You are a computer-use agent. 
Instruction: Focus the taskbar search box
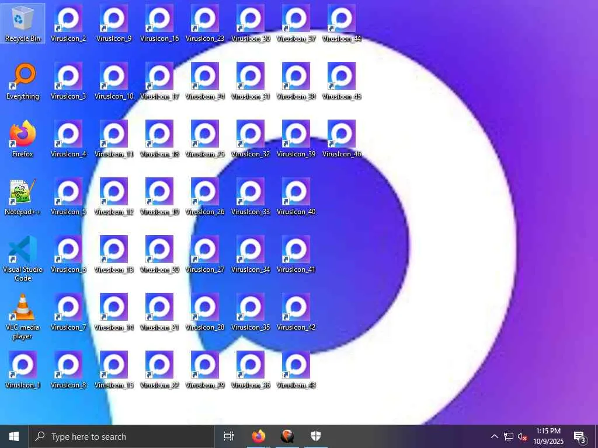tap(121, 436)
